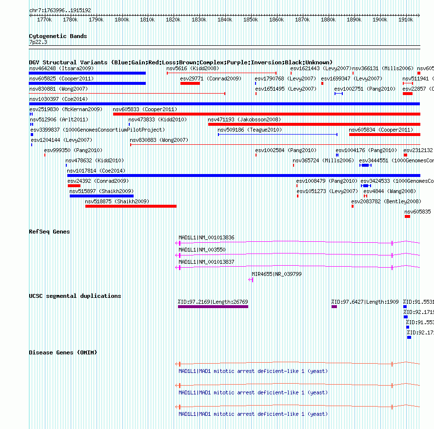Click the nsv830881 (Wong2007) variant label
Viewport: 434px width, 429px height.
[x=59, y=89]
